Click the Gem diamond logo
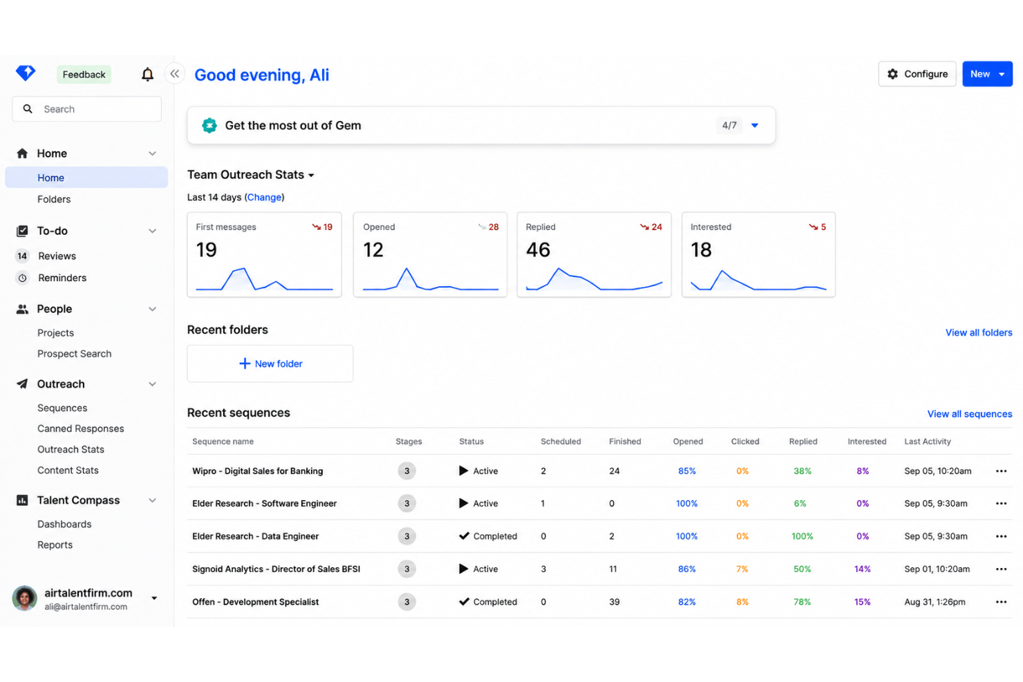This screenshot has height=682, width=1023. [x=26, y=73]
